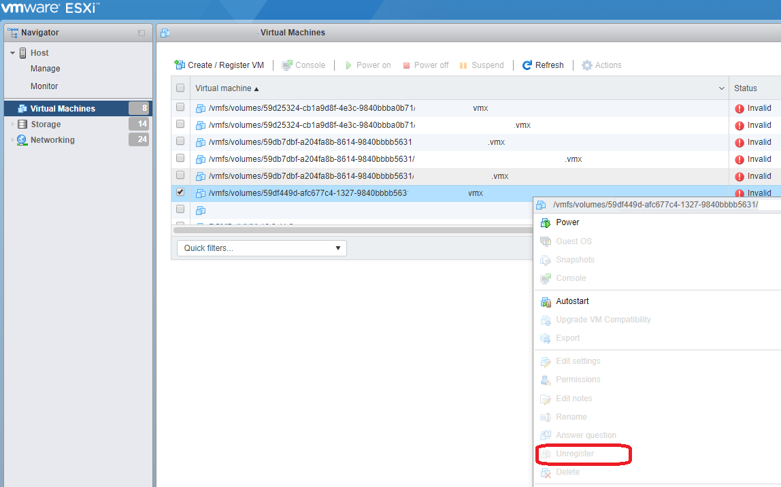781x487 pixels.
Task: Check the first 59db7dbf VM row checkbox
Action: pyautogui.click(x=180, y=141)
